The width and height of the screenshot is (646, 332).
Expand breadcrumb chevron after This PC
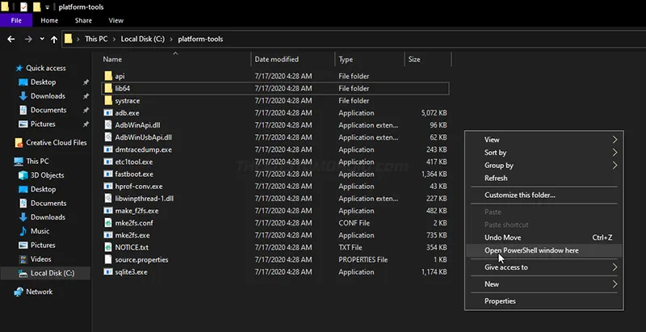coord(114,39)
